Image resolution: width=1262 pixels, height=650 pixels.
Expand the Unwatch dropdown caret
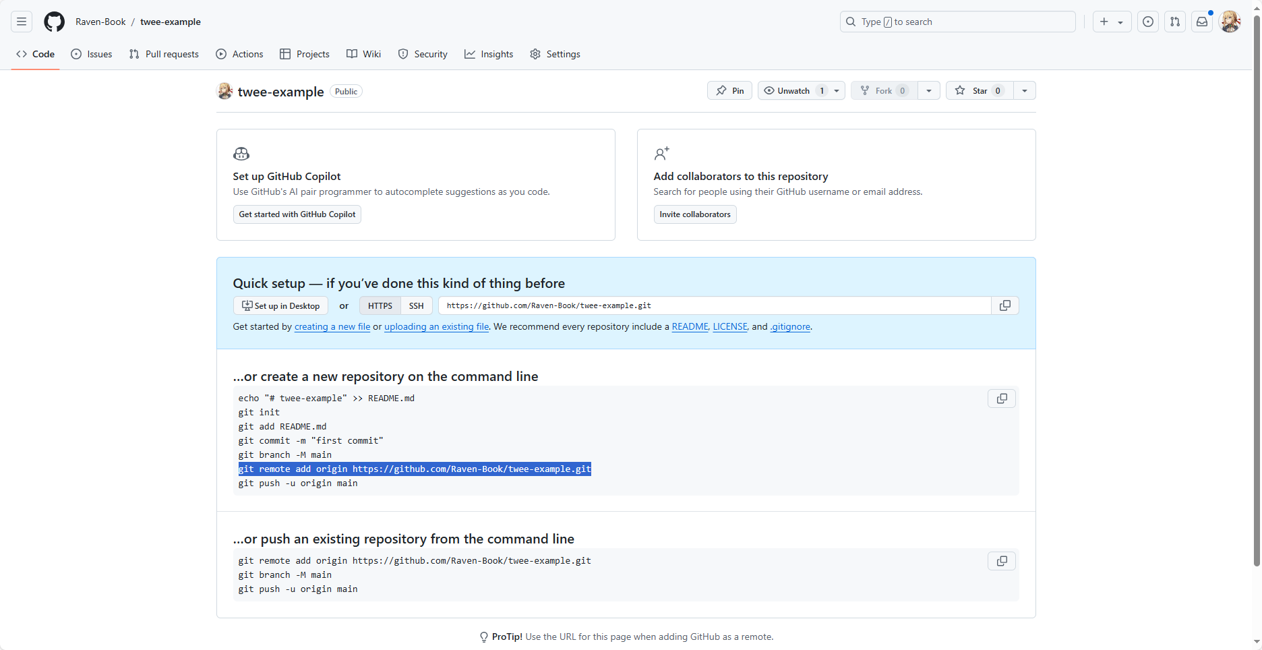click(837, 90)
